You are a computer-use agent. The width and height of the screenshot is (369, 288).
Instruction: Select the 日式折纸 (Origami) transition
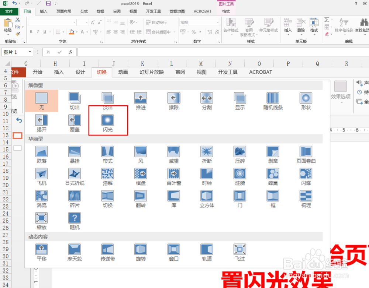[75, 177]
